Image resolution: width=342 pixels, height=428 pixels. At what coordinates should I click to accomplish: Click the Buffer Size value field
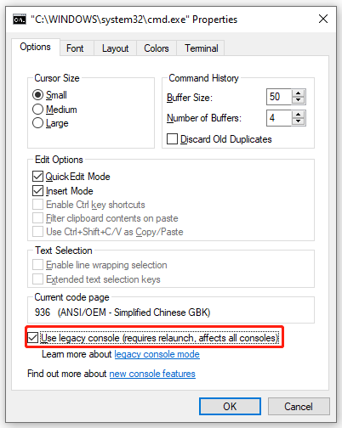pyautogui.click(x=279, y=97)
